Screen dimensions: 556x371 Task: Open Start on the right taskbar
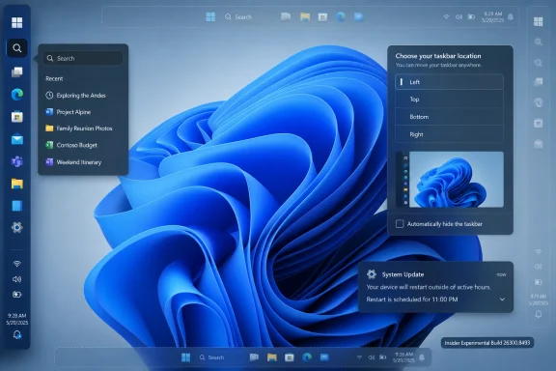[539, 21]
